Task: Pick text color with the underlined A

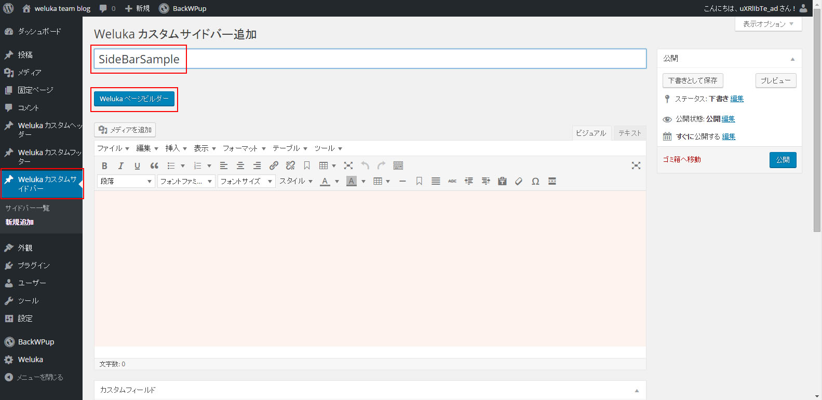Action: [325, 181]
